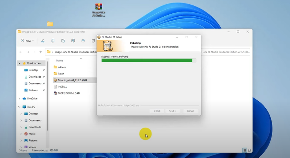Image resolution: width=290 pixels, height=158 pixels.
Task: Click the Explorer title bar folder icon
Action: (20, 32)
